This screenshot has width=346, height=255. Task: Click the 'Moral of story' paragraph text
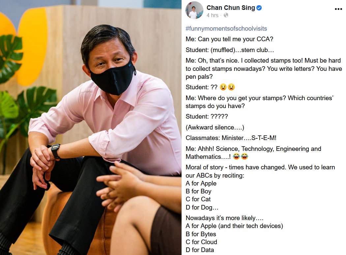260,171
